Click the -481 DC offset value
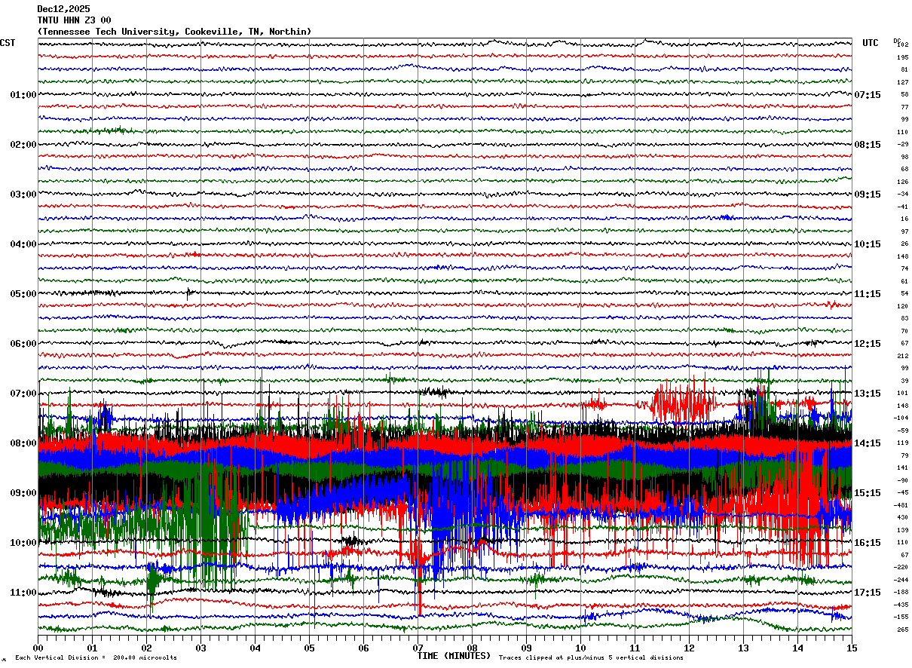Image resolution: width=912 pixels, height=668 pixels. 901,505
